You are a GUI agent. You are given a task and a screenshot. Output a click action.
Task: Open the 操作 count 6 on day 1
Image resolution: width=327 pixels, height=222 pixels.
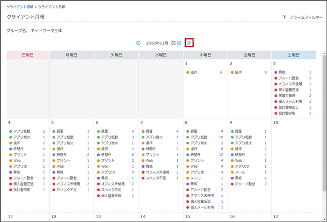click(x=221, y=72)
